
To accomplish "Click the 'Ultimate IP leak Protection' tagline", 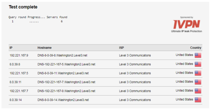I will point(187,31).
